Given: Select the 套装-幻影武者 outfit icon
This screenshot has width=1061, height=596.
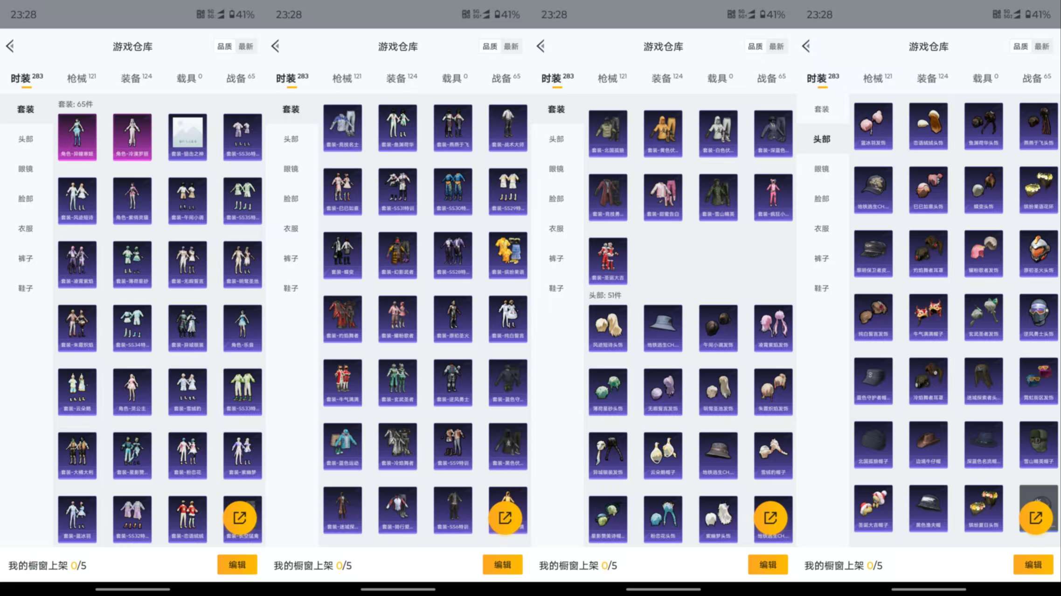Looking at the screenshot, I should [397, 255].
